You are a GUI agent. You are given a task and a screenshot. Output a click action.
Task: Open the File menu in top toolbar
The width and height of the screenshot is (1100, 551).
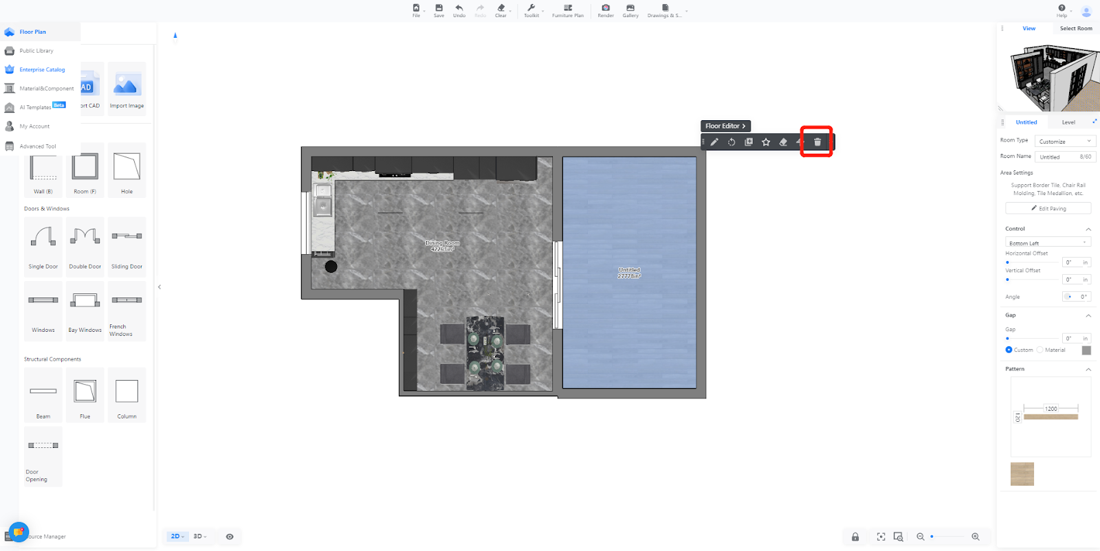pos(416,10)
